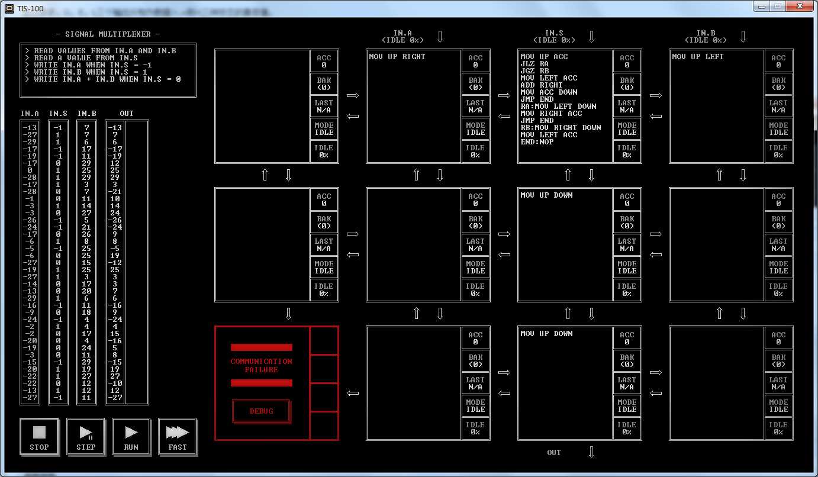The width and height of the screenshot is (818, 477).
Task: Click the OUT port label below the grid
Action: coord(554,453)
